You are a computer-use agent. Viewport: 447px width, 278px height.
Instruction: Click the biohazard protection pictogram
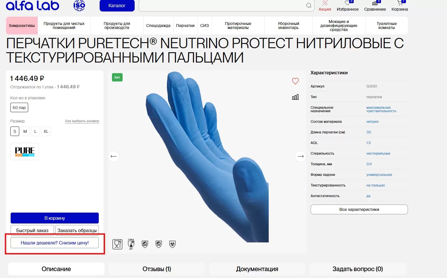(172, 244)
